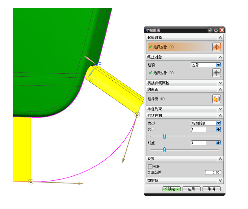Open the 起点 value dropdown arrow
The image size is (248, 209).
pyautogui.click(x=218, y=129)
